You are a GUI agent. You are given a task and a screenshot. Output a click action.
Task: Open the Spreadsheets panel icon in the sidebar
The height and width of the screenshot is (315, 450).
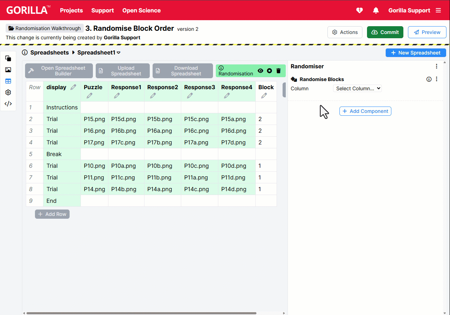[8, 81]
